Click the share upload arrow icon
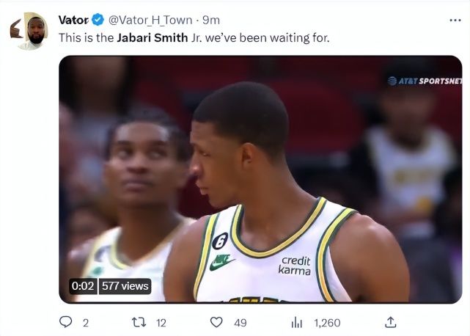Image resolution: width=470 pixels, height=336 pixels. (x=391, y=322)
